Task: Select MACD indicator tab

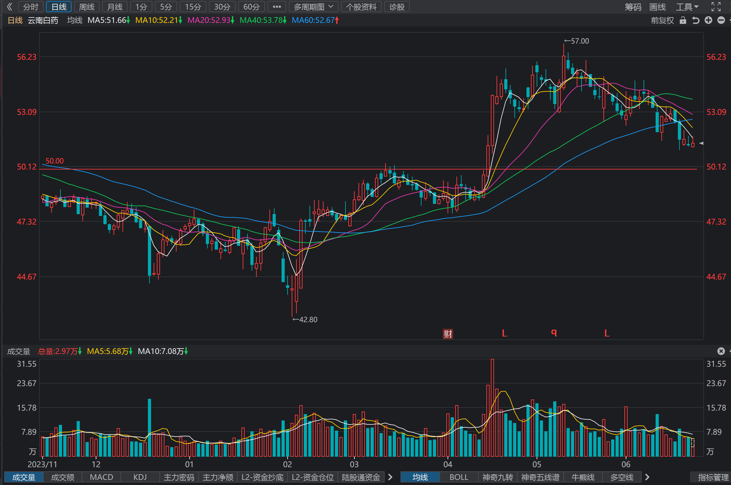Action: coord(101,477)
